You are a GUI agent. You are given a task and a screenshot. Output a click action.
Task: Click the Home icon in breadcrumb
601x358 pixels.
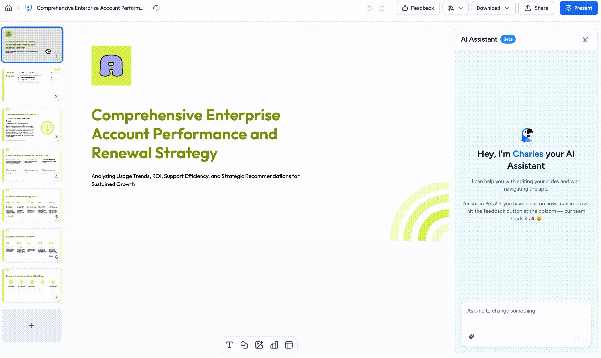tap(9, 8)
